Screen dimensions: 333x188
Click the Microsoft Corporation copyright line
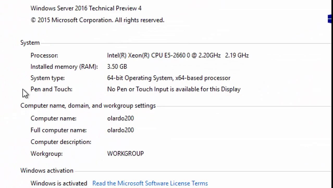97,20
